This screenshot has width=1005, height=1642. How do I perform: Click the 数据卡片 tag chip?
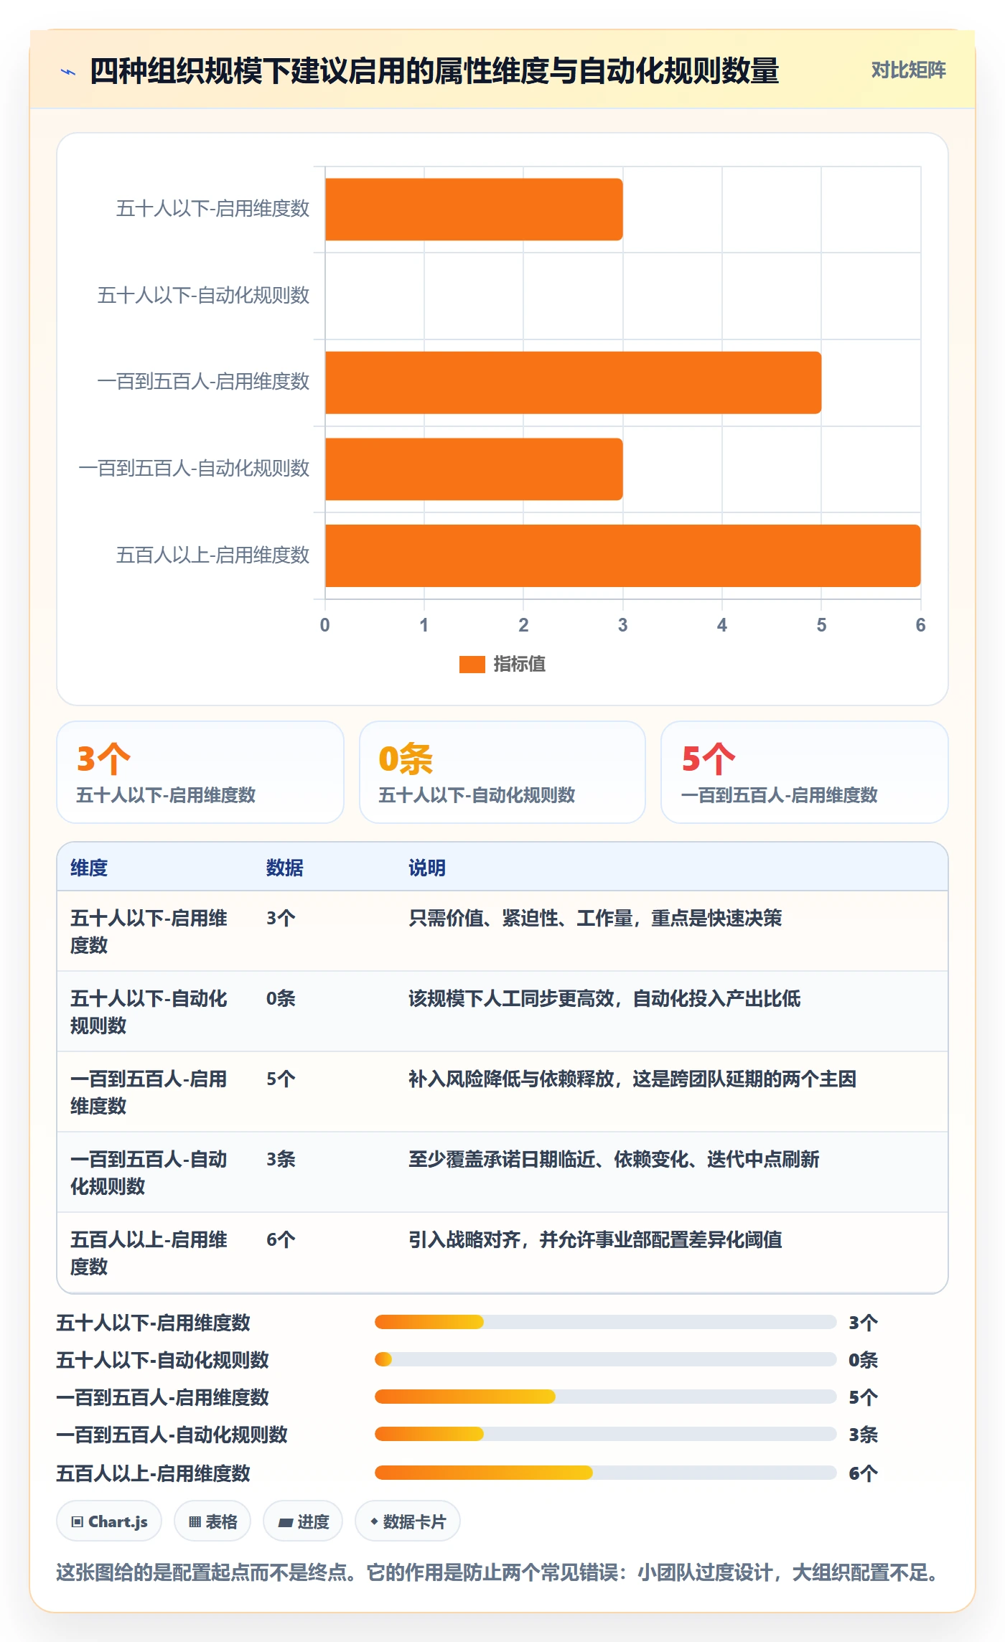pos(408,1521)
